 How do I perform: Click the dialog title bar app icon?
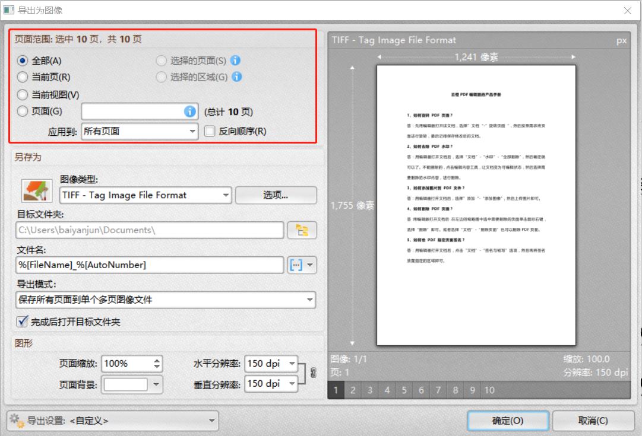tap(8, 10)
